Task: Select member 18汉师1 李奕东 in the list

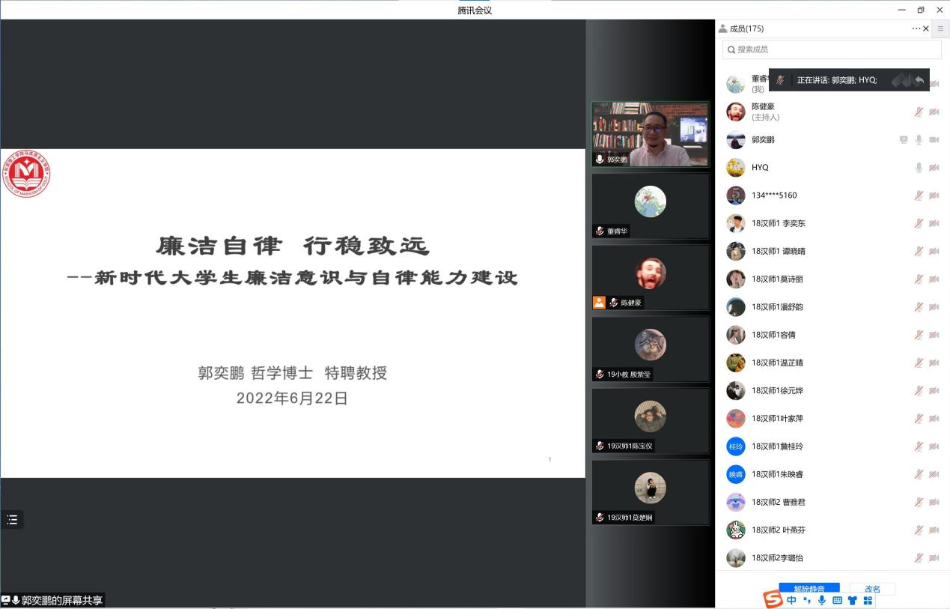Action: pyautogui.click(x=779, y=223)
